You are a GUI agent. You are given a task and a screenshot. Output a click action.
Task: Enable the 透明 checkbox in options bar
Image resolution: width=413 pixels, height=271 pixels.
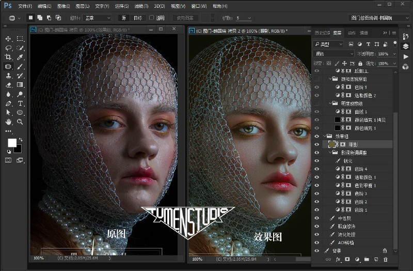(151, 18)
